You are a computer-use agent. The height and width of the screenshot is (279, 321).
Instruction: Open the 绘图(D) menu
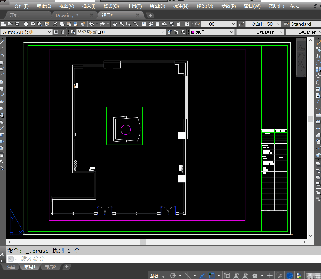[x=157, y=6]
